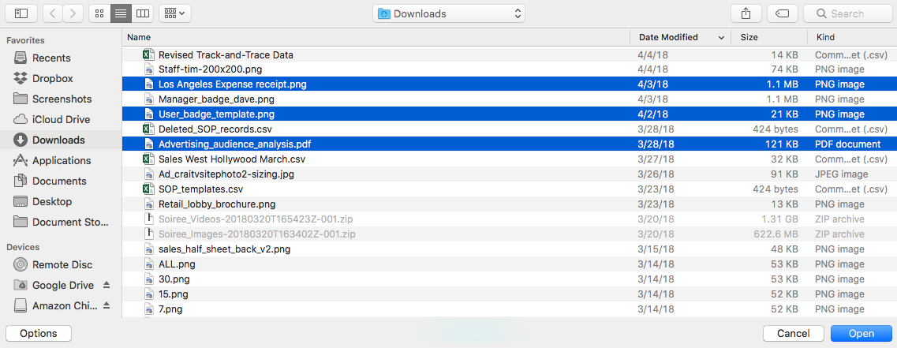This screenshot has width=897, height=348.
Task: Click image icon of Staff-tim-200x200.png
Action: click(148, 69)
